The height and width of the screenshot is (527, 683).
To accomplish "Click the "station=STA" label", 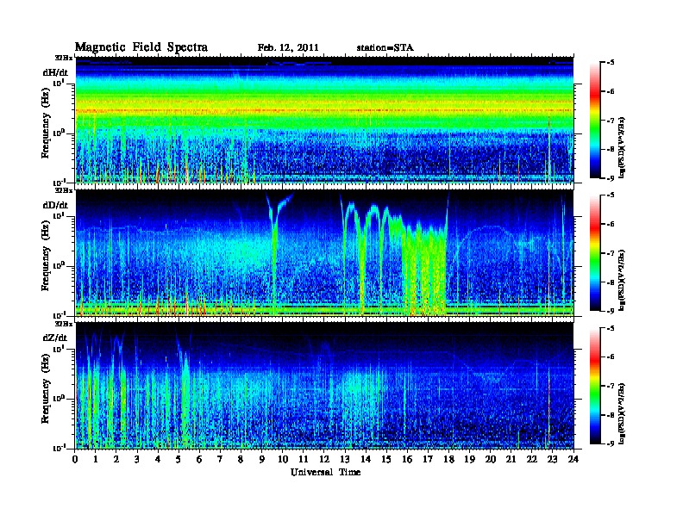I will pos(385,48).
